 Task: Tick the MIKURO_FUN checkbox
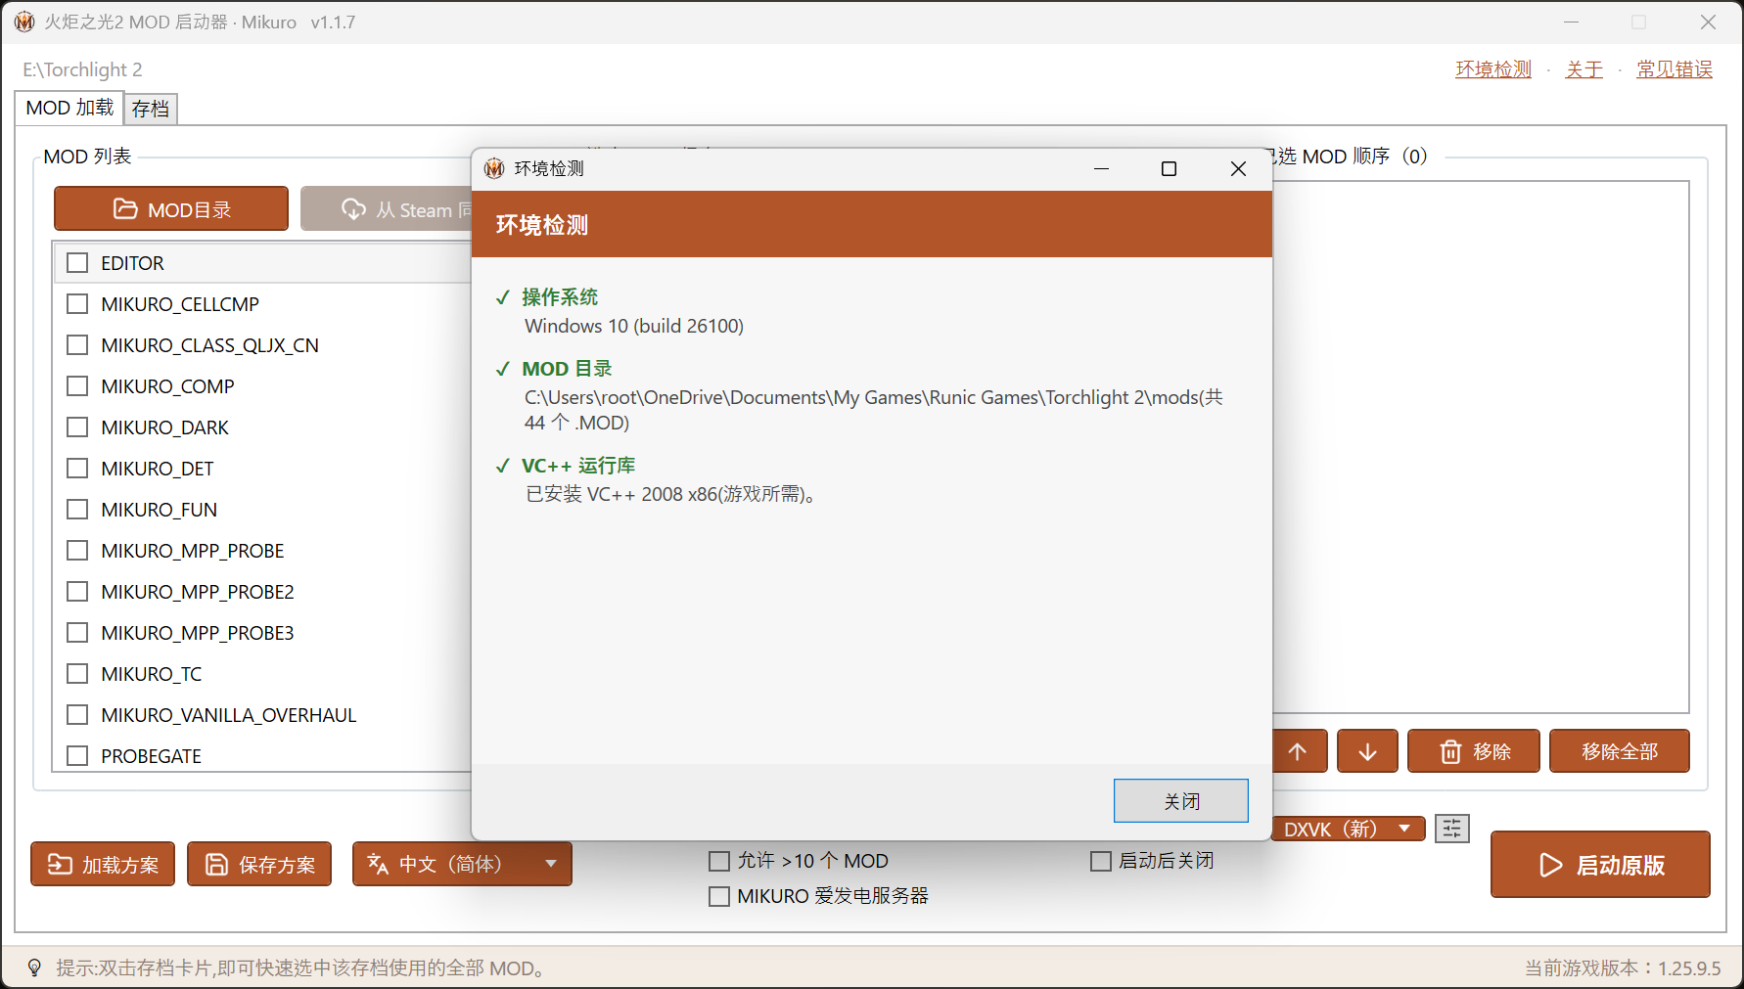point(77,510)
